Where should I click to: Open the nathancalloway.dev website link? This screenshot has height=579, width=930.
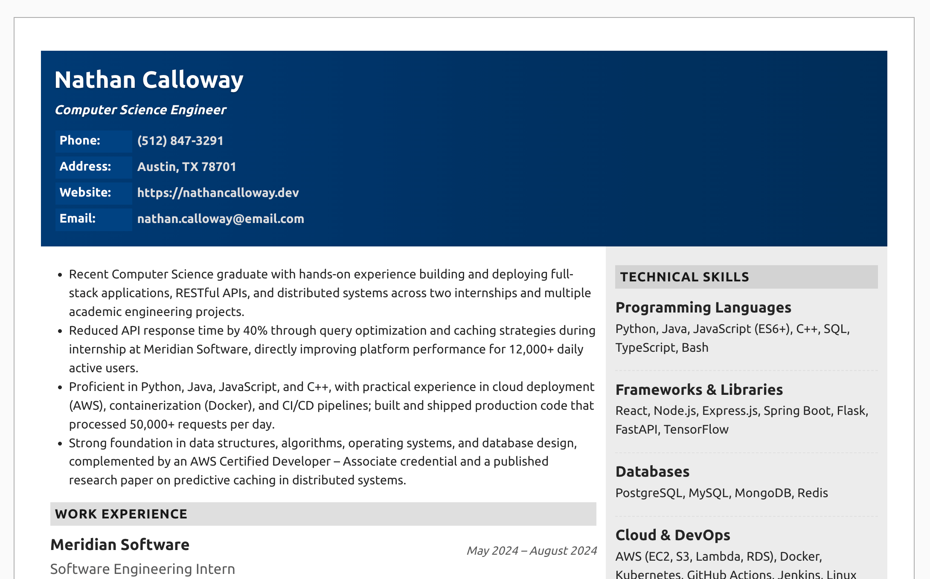click(218, 193)
